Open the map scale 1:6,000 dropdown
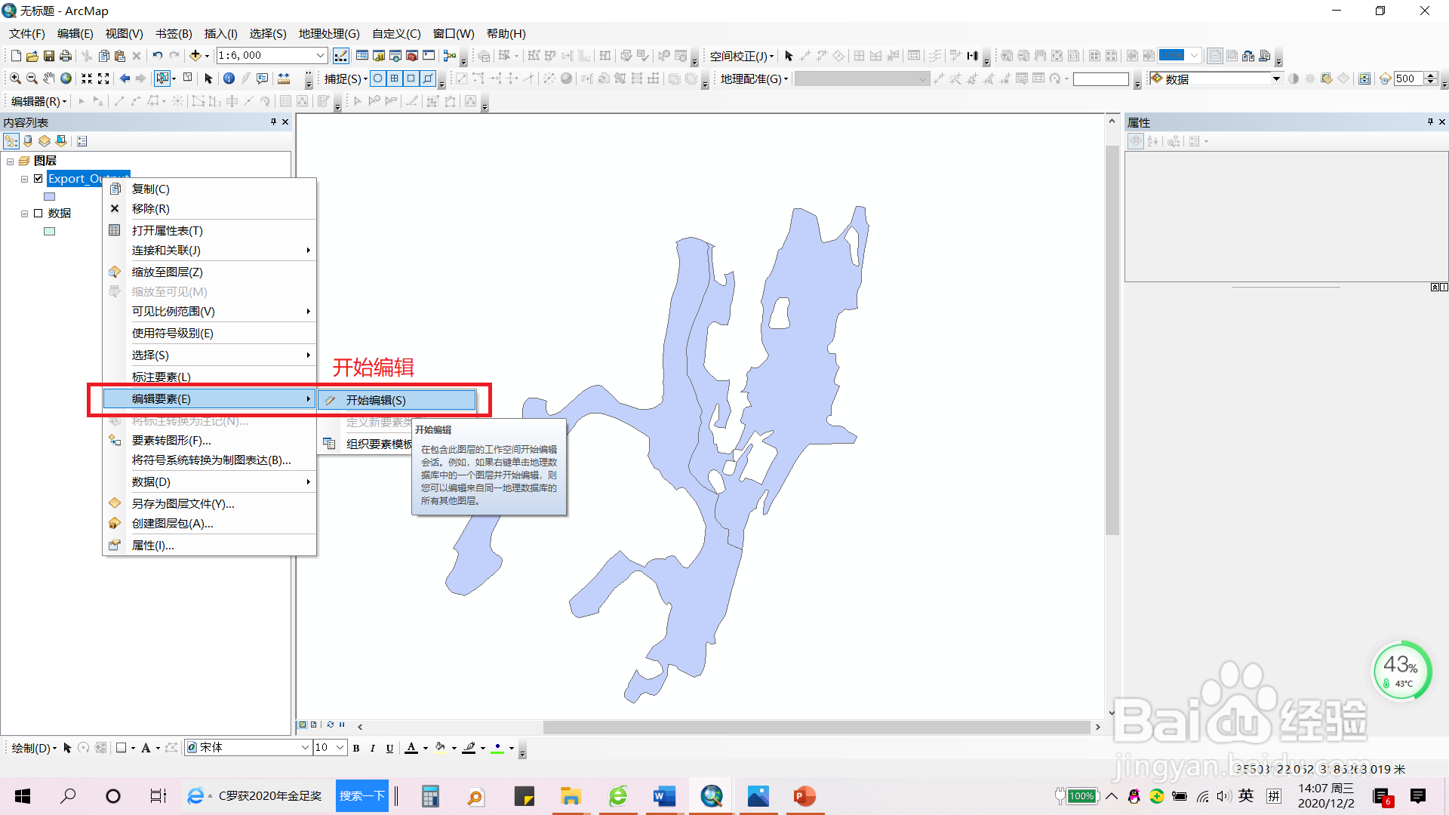Image resolution: width=1449 pixels, height=815 pixels. pos(320,56)
